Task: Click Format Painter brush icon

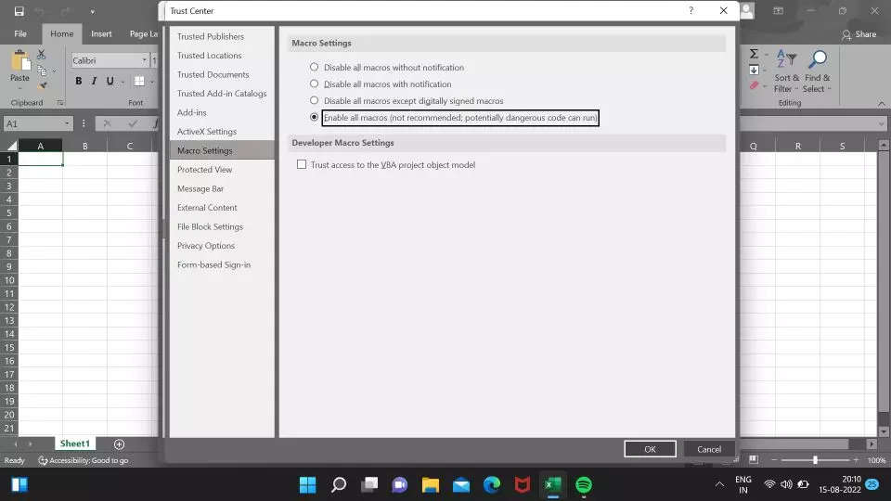Action: click(x=42, y=85)
